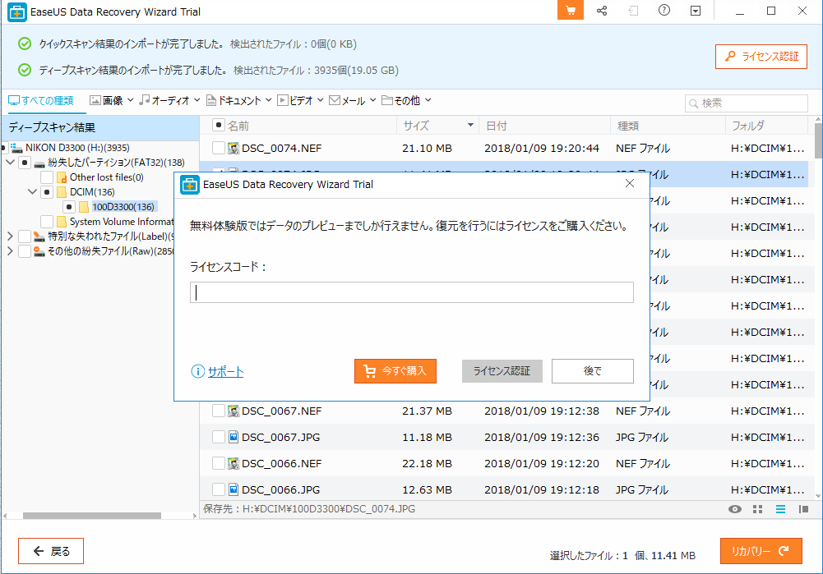
Task: Click the 100D3300 folder icon
Action: point(84,207)
